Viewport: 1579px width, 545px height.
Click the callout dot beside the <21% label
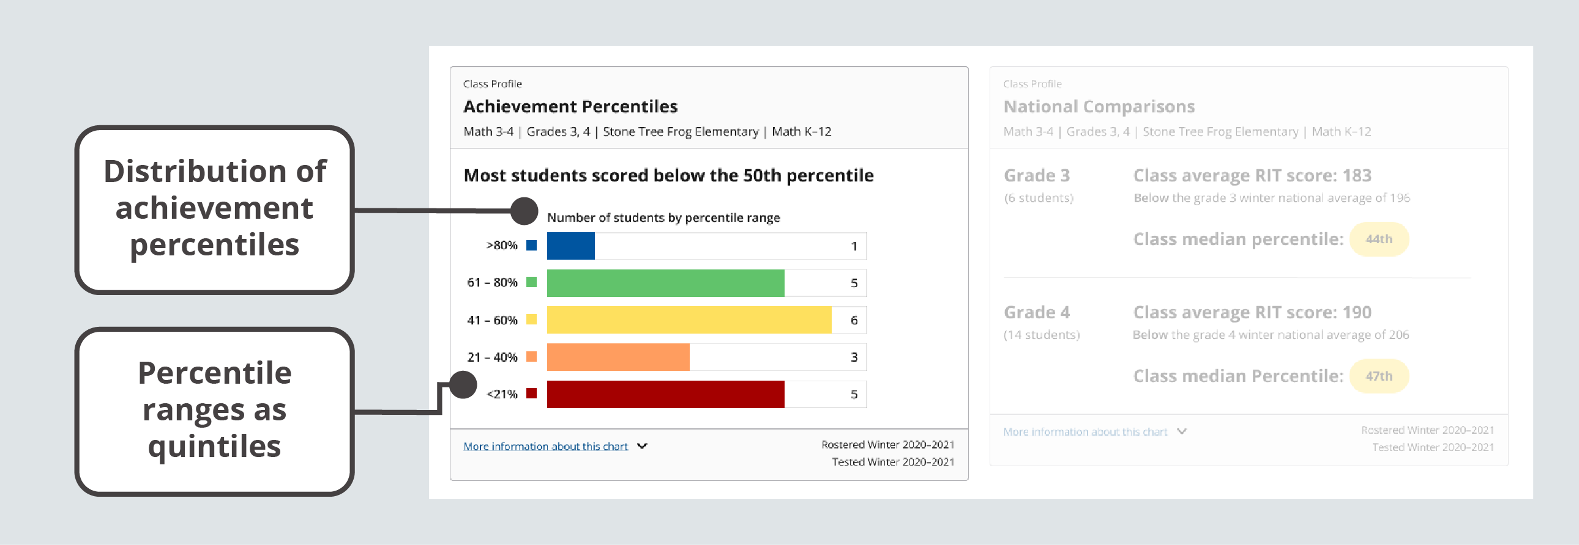463,385
